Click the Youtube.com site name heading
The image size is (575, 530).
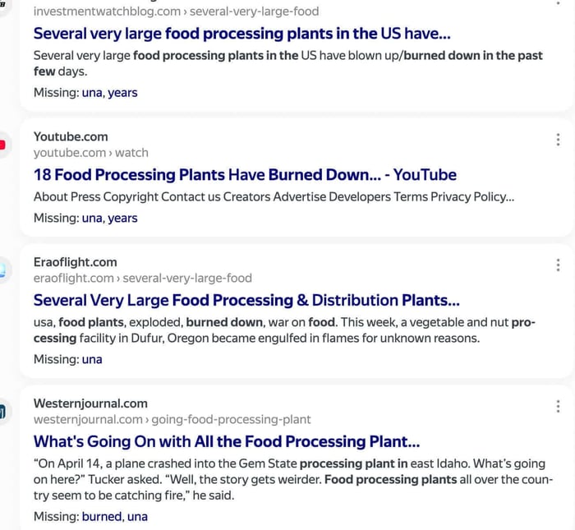coord(71,136)
